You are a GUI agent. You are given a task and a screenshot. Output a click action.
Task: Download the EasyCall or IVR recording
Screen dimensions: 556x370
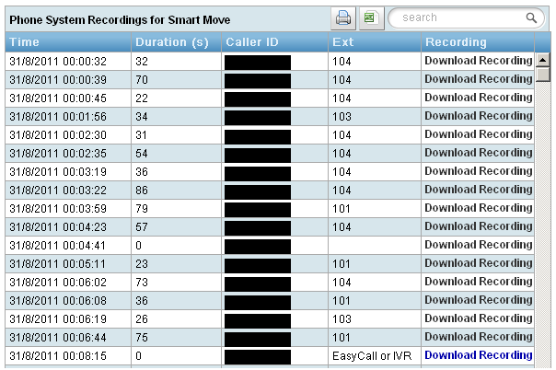[x=478, y=355]
